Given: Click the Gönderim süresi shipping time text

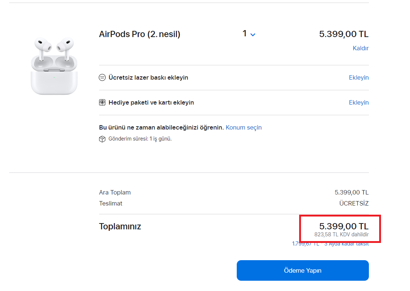Looking at the screenshot, I should point(140,139).
